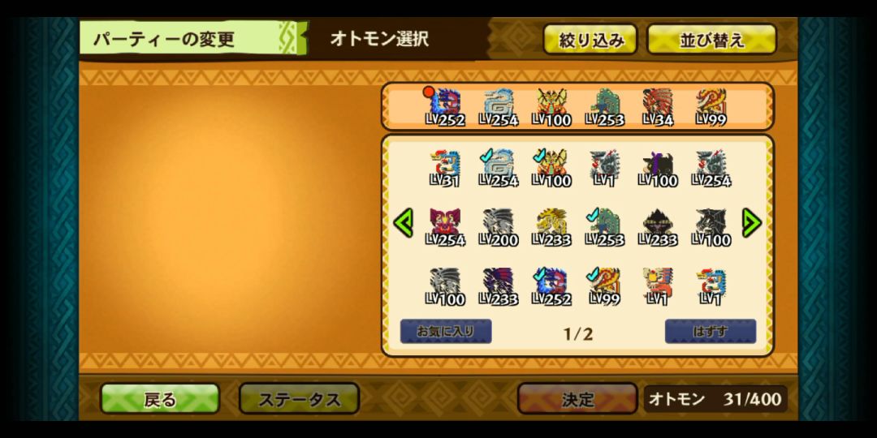877x438 pixels.
Task: Pick the purple-ribbon LV100 black monster
Action: [658, 168]
